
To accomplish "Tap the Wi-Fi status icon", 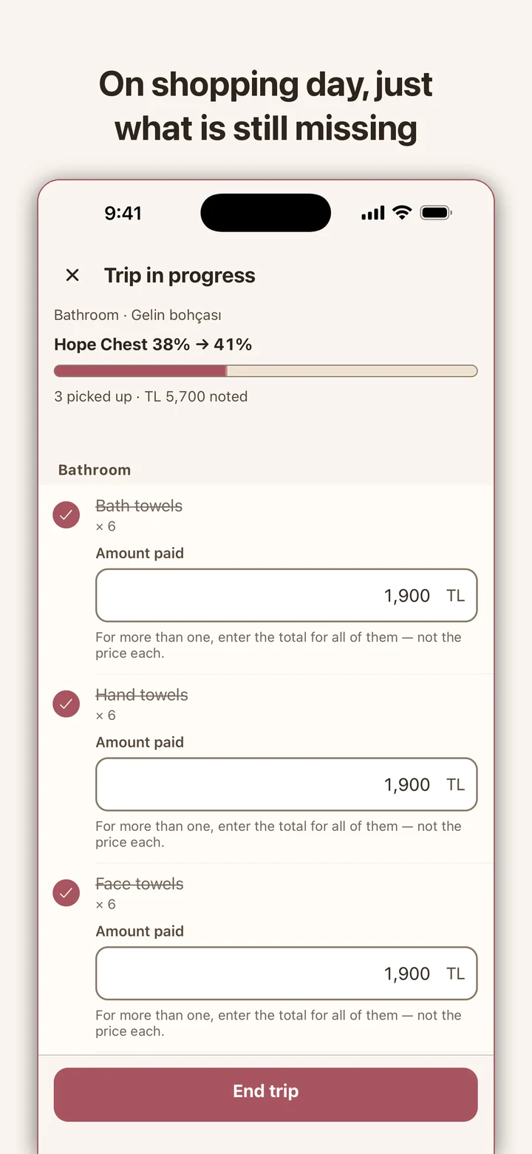I will [402, 213].
